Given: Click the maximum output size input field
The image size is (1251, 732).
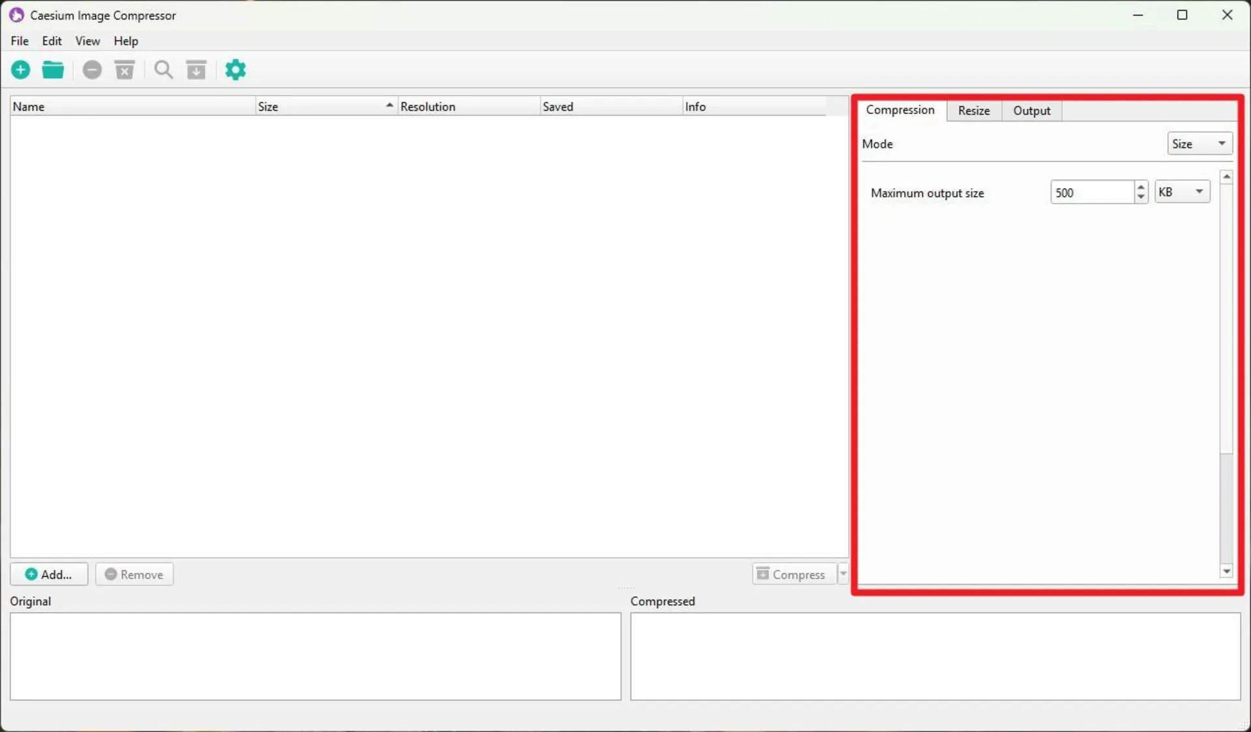Looking at the screenshot, I should coord(1091,193).
